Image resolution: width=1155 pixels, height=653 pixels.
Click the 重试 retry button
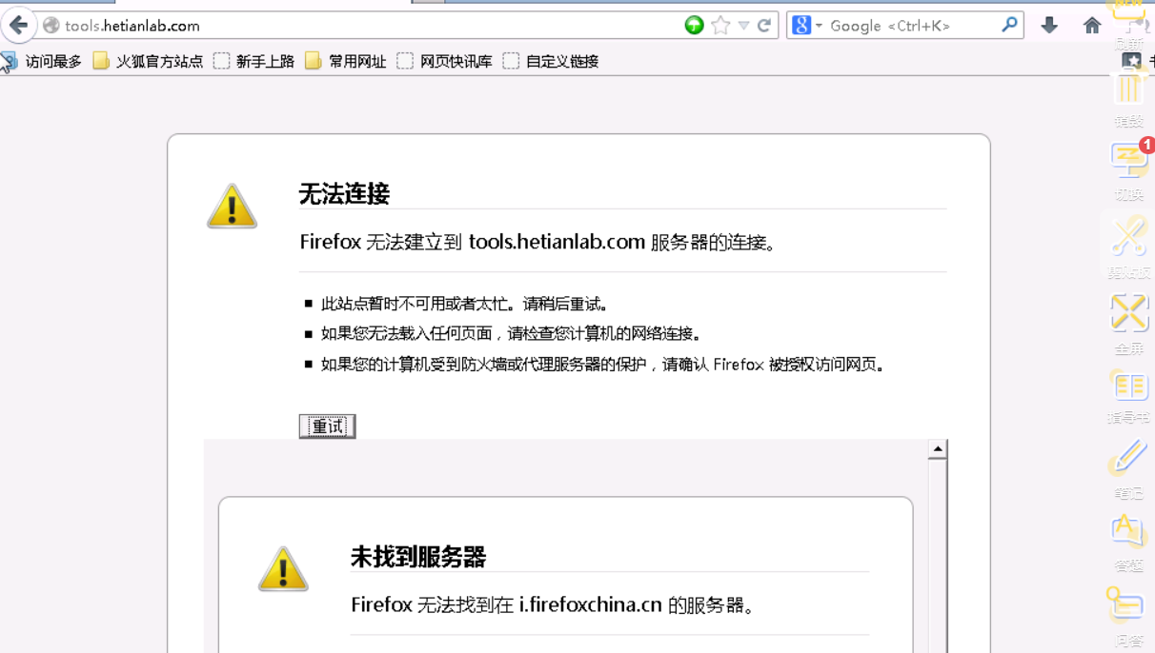pos(327,426)
